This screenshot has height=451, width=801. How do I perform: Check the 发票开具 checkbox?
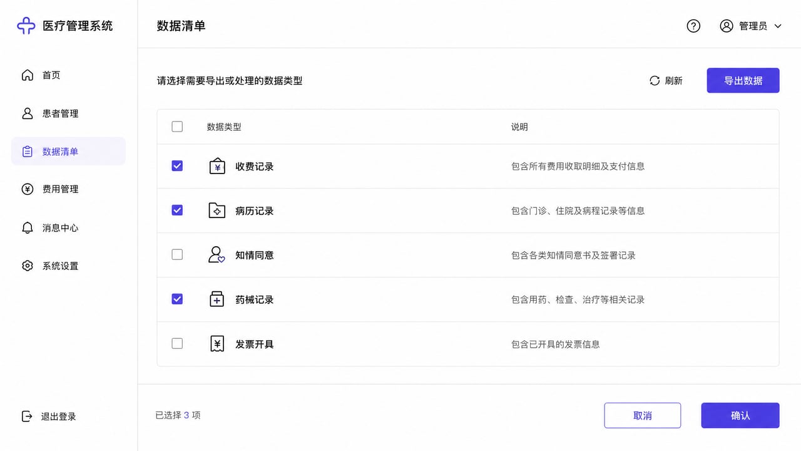tap(177, 344)
